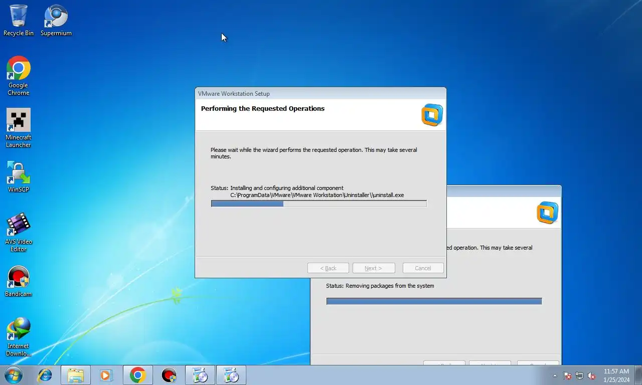Viewport: 642px width, 385px height.
Task: Select the Bandicam desktop shortcut
Action: click(19, 281)
